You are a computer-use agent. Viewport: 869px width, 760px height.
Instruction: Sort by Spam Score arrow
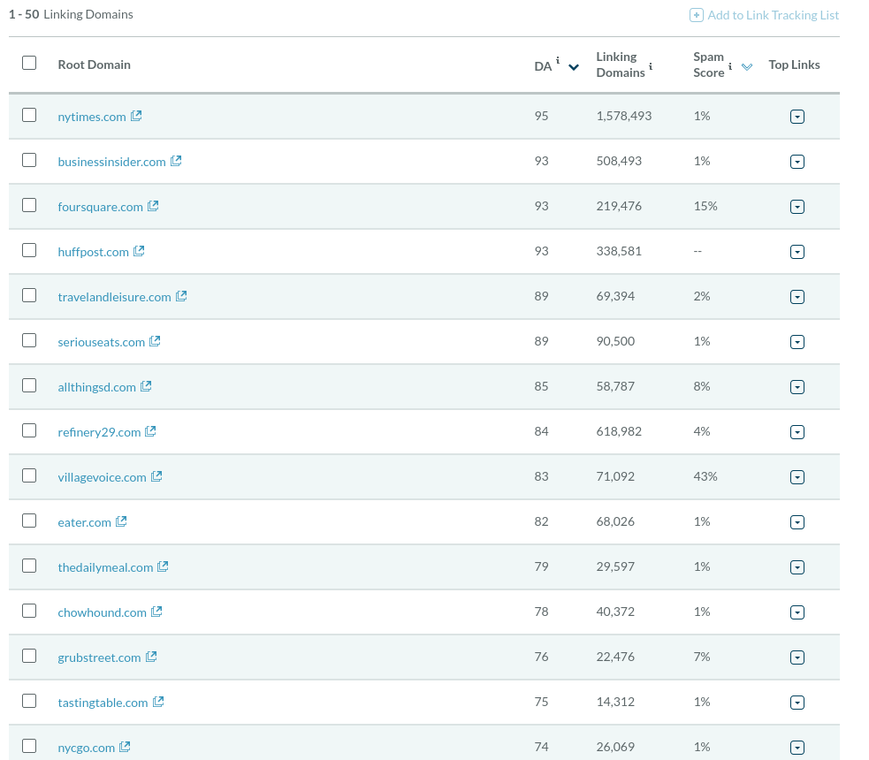point(747,67)
